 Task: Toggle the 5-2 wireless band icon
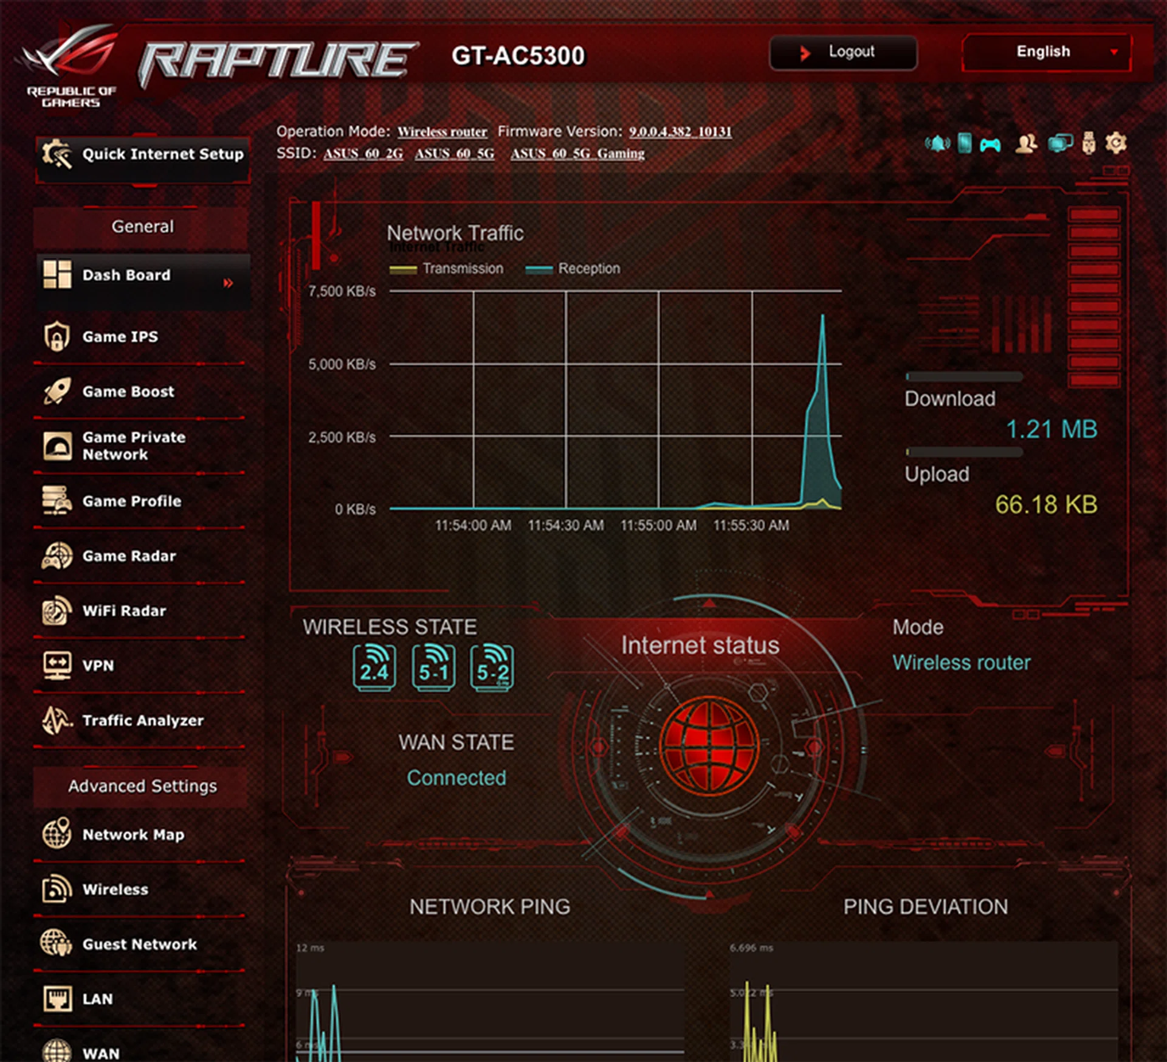pyautogui.click(x=492, y=667)
